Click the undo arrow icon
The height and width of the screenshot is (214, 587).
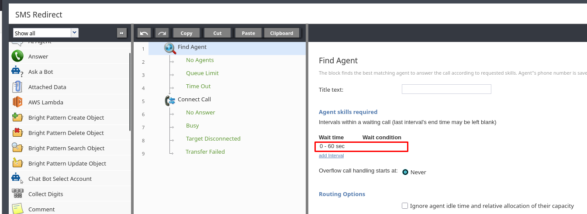pos(144,33)
